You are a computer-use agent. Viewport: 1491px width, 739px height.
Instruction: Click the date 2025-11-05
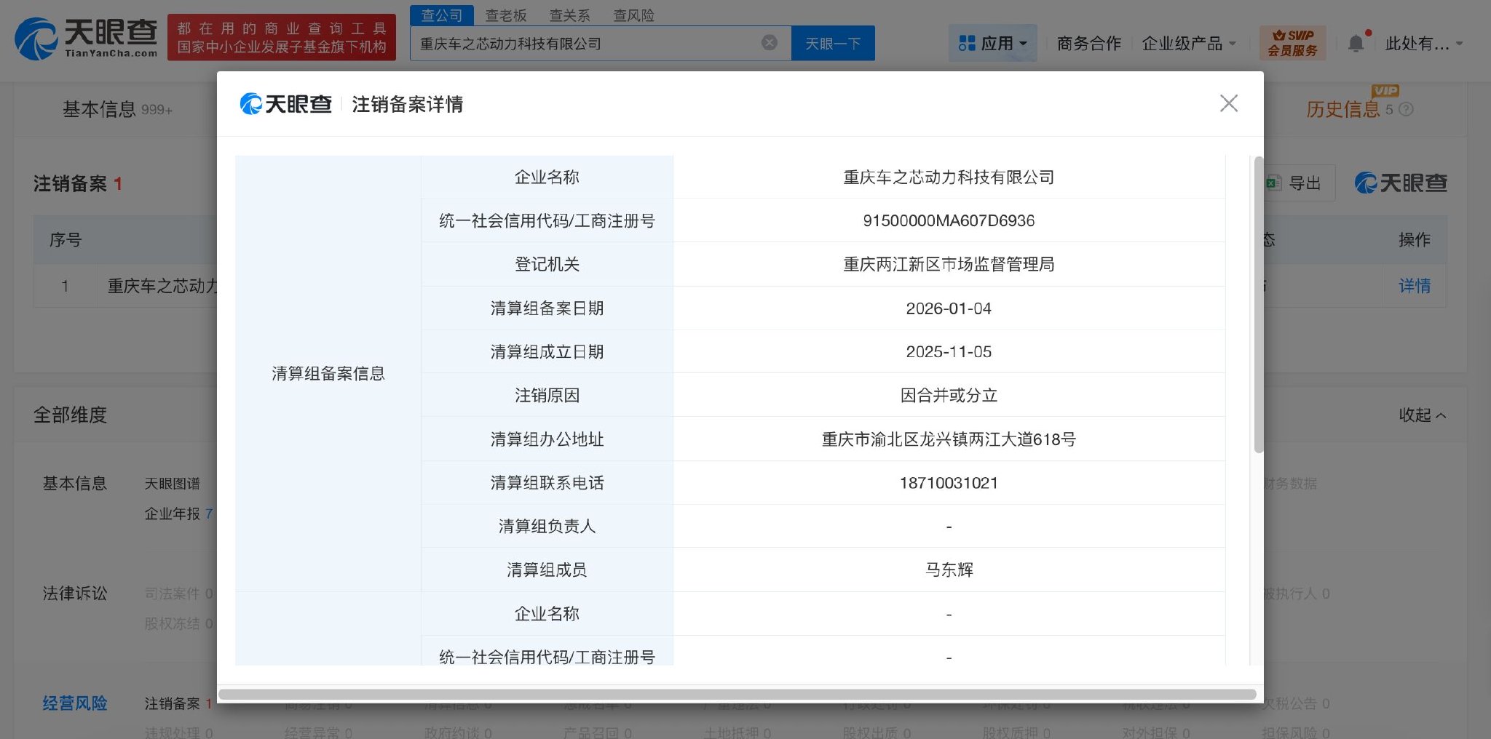[x=949, y=352]
